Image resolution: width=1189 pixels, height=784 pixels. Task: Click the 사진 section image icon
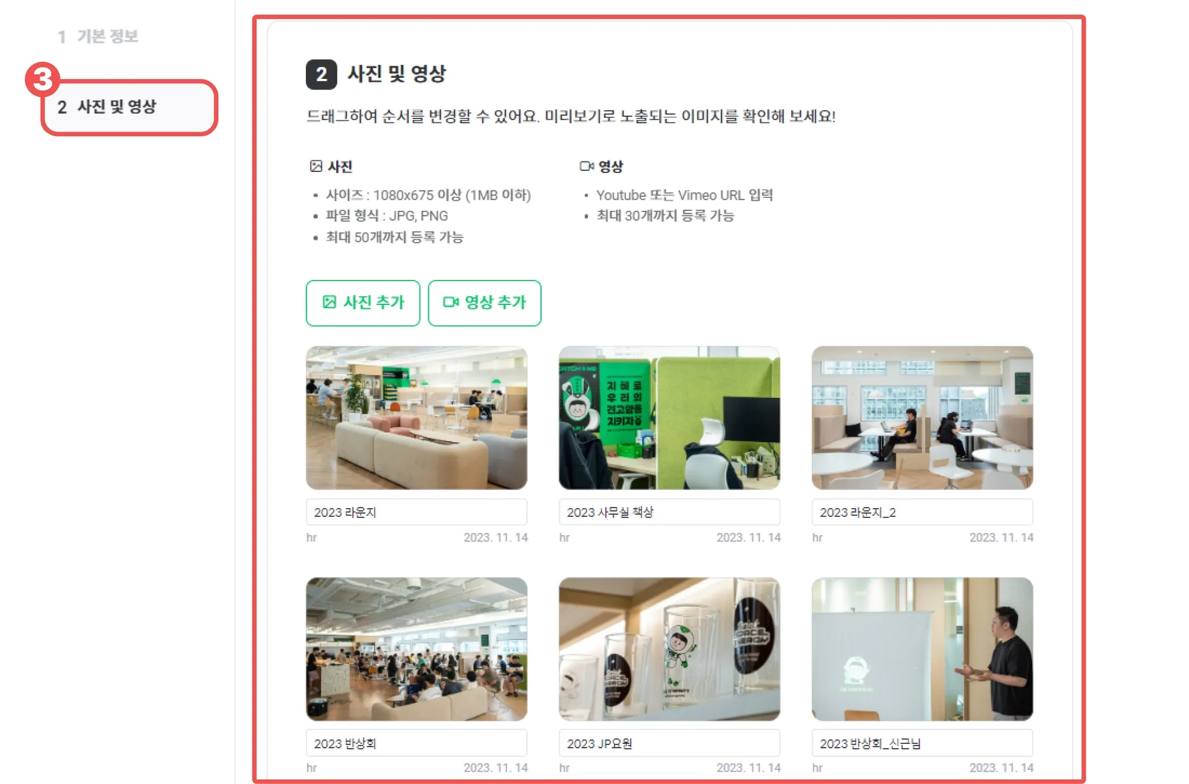point(316,167)
